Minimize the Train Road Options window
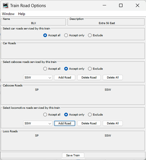Viewport: 146px width, 160px height. [x=105, y=5]
